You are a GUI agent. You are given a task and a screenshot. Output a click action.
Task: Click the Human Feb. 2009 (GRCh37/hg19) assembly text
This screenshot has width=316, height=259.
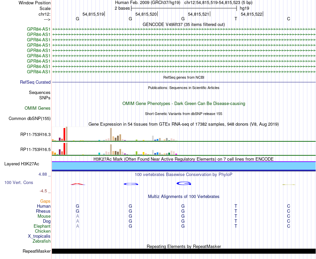pyautogui.click(x=147, y=3)
